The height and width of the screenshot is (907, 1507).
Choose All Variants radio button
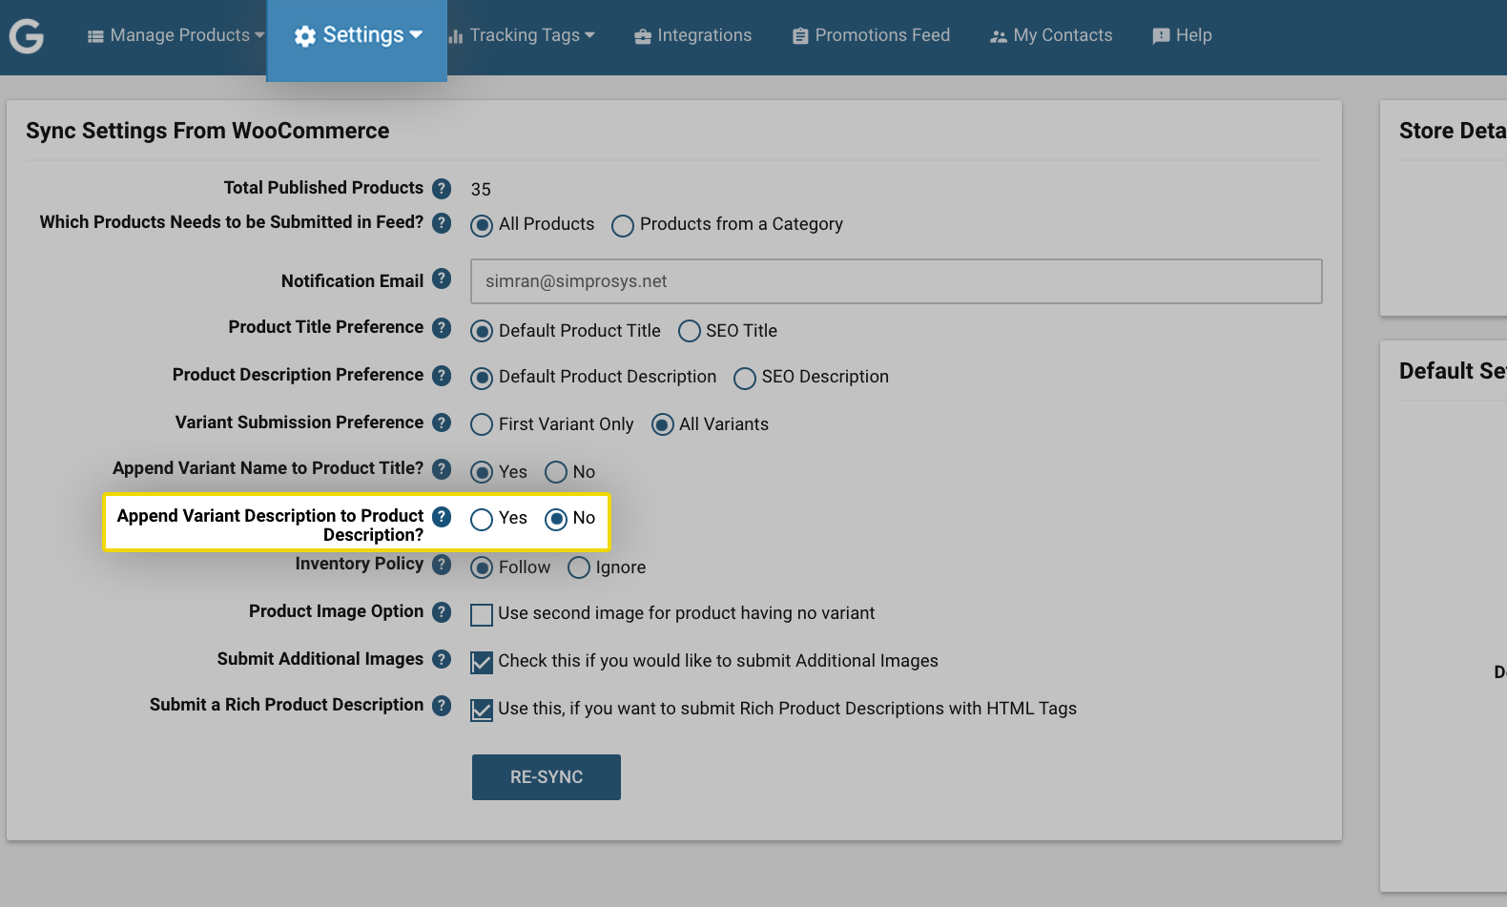(x=663, y=424)
